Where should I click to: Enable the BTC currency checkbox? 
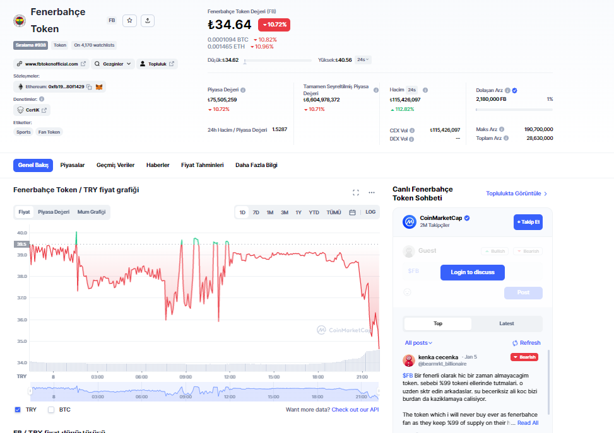(x=51, y=410)
